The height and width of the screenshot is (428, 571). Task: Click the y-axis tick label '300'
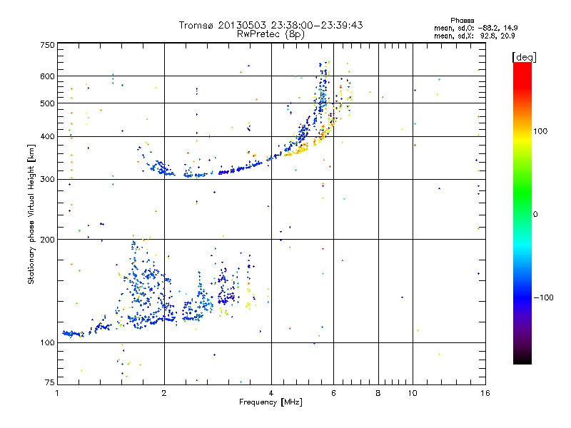coord(47,180)
